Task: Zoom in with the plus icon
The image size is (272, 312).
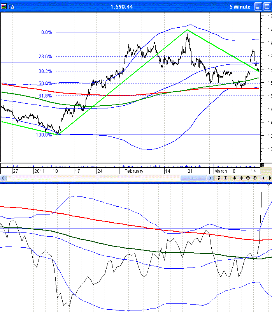Action: [x=254, y=178]
